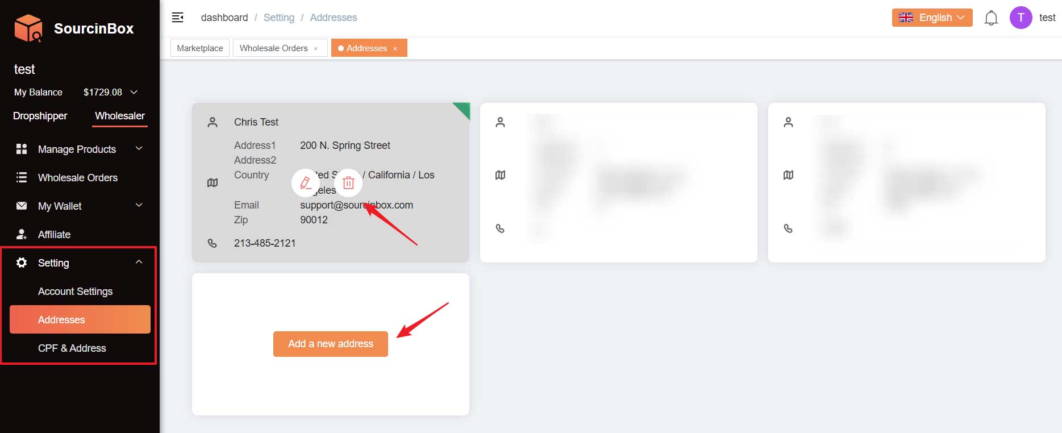Click the delete trash icon on Chris Test address
Image resolution: width=1062 pixels, height=433 pixels.
tap(348, 183)
